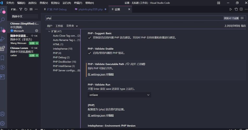This screenshot has width=248, height=130.
Task: Select the 工作区 settings scope tab
Action: 59,26
